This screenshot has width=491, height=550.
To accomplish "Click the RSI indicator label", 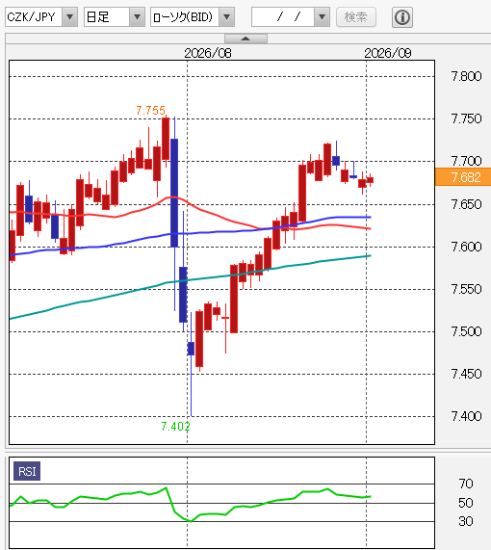I will (27, 471).
